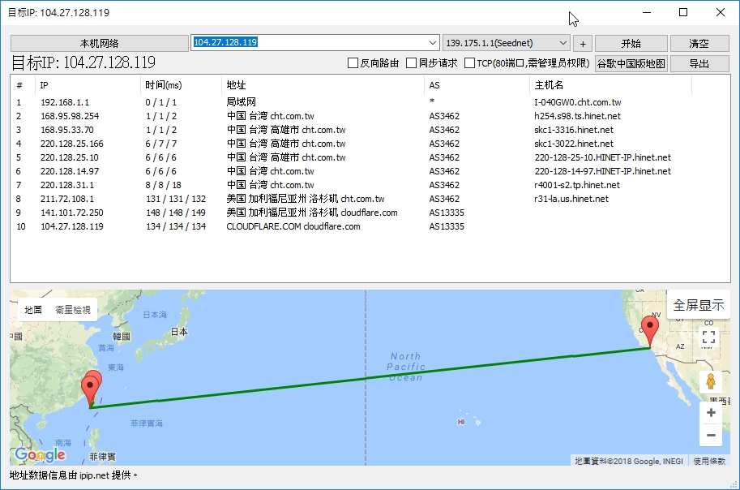The width and height of the screenshot is (740, 490).
Task: Zoom out the map with minus button
Action: tap(711, 435)
